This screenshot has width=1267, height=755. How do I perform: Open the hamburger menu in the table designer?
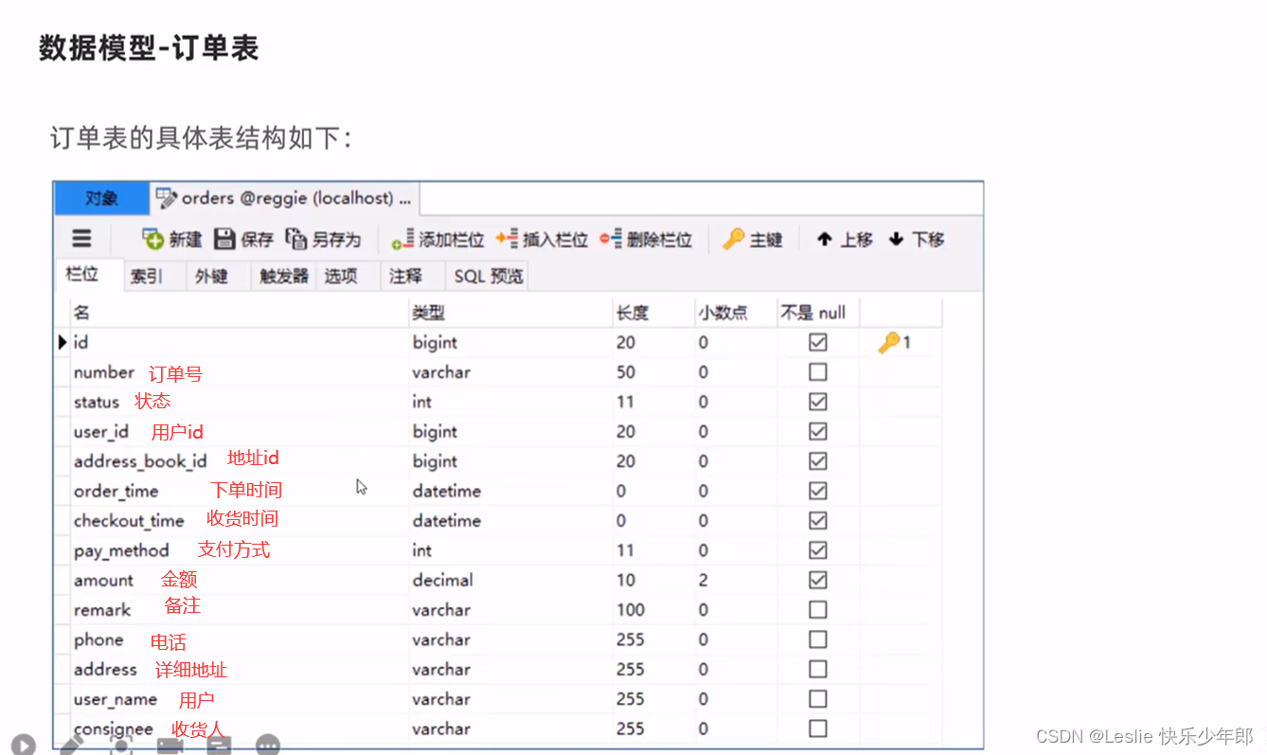pyautogui.click(x=82, y=239)
